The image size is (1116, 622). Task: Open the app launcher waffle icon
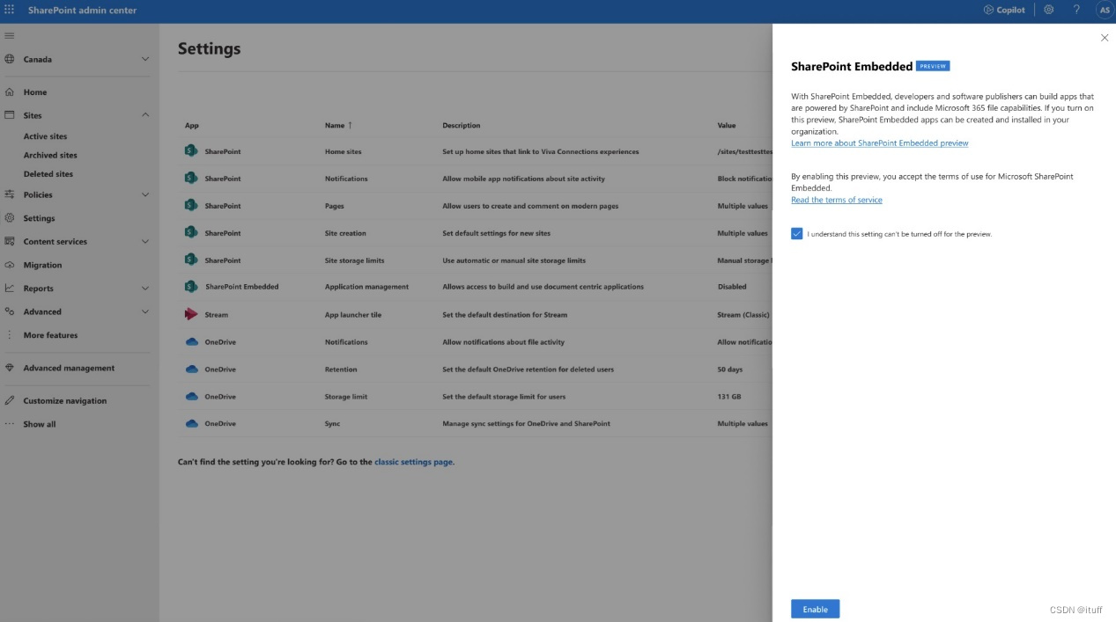point(10,10)
